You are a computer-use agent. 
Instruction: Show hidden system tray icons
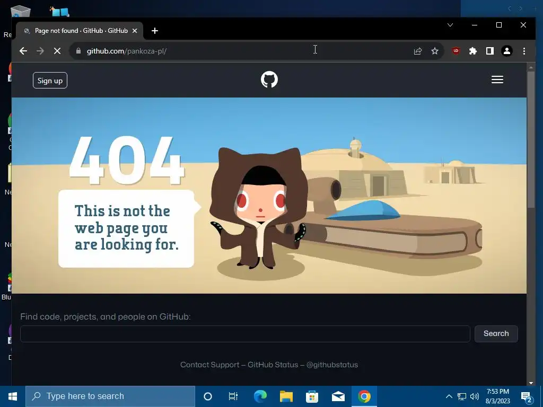pos(449,396)
